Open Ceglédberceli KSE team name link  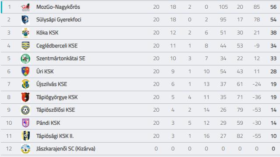[57, 46]
